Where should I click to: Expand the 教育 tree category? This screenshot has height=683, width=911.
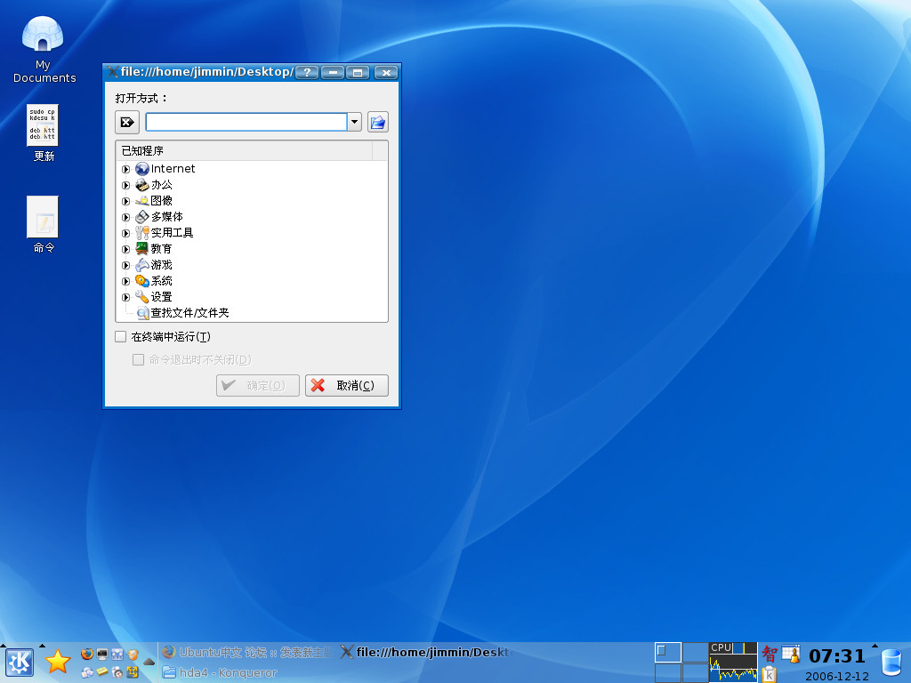(126, 249)
